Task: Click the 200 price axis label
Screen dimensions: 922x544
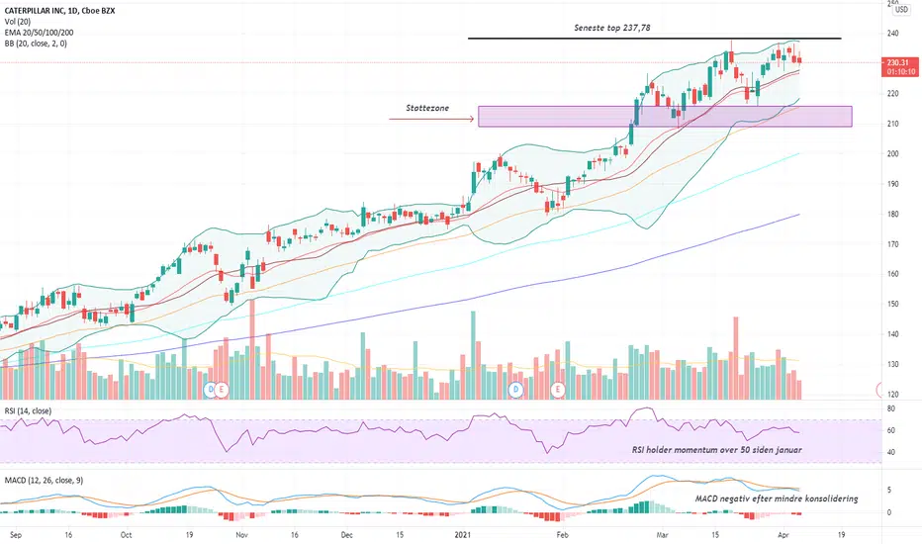Action: coord(892,154)
